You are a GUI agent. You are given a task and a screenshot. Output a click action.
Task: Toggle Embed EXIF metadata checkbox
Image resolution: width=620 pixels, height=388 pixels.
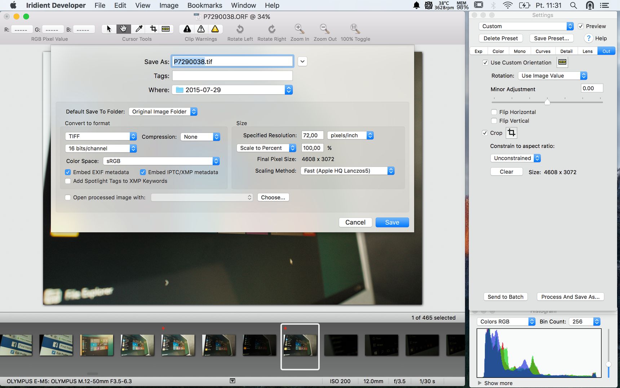click(68, 172)
